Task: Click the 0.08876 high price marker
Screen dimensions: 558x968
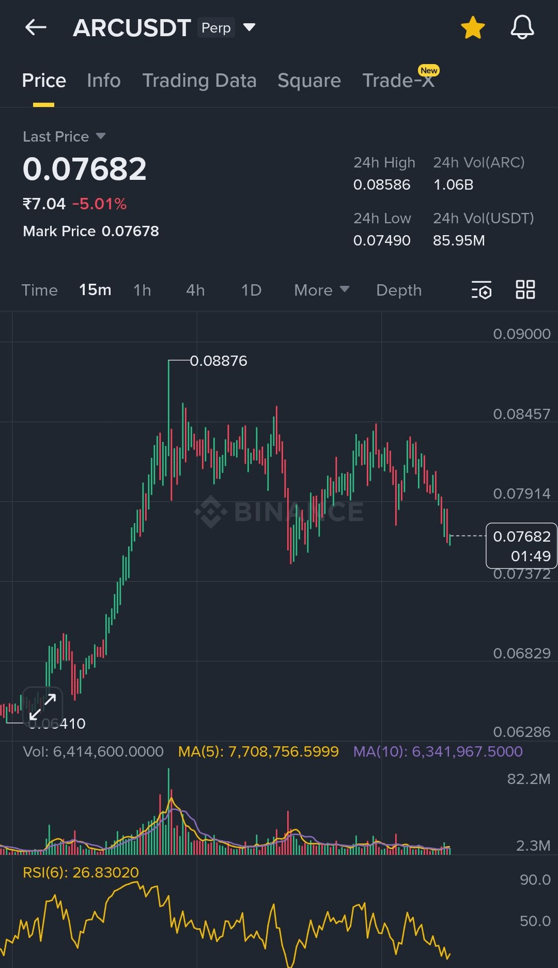Action: [x=219, y=361]
